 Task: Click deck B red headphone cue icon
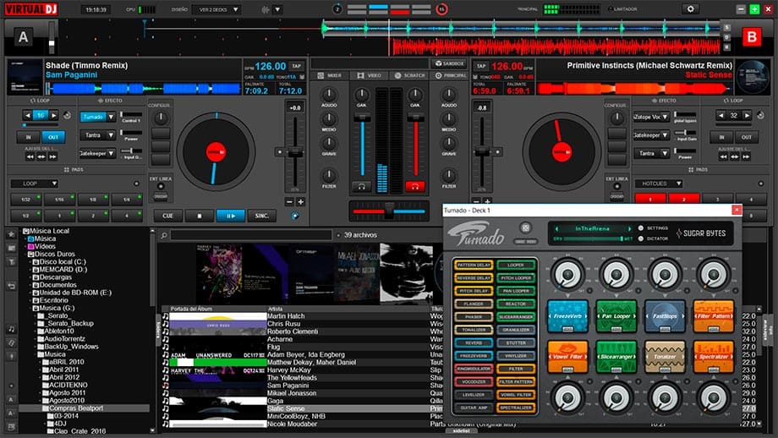[x=415, y=187]
